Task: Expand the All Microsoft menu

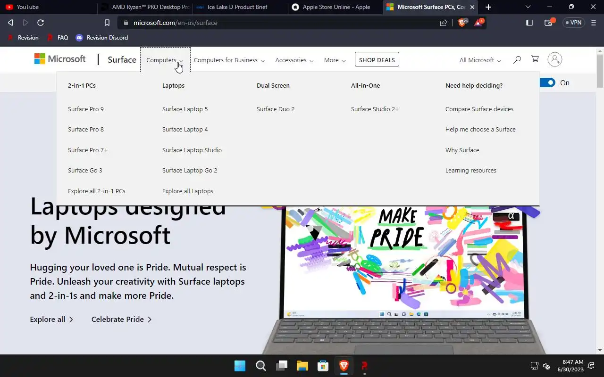Action: (x=480, y=60)
